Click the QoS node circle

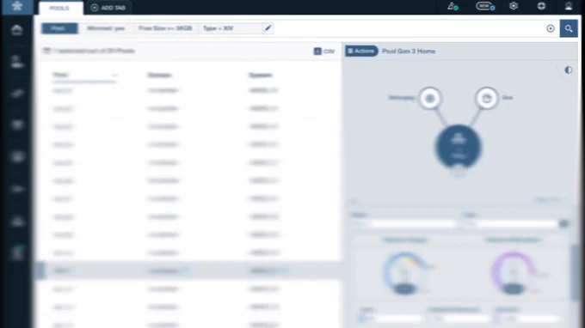(487, 98)
